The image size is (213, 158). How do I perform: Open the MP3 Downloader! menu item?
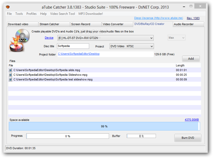tap(91, 14)
